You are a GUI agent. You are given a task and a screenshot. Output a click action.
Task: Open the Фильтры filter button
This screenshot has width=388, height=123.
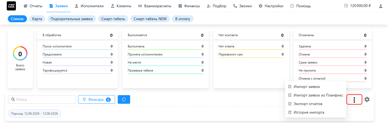[x=96, y=99]
